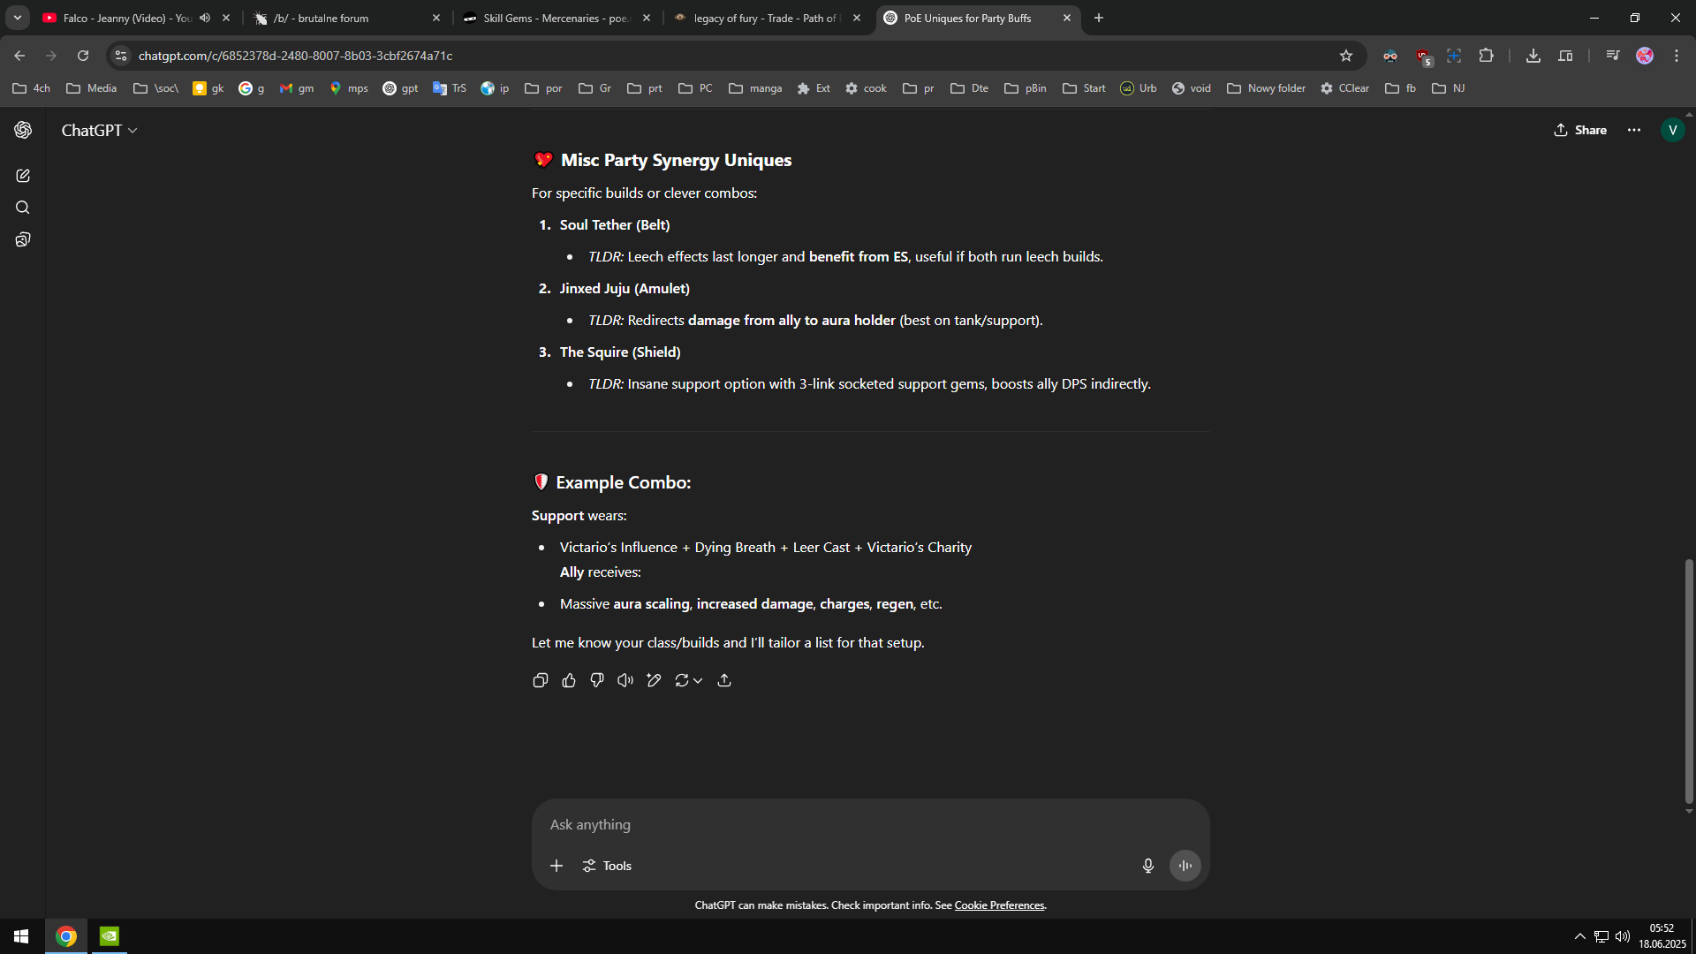
Task: Open mps maps bookmark
Action: pyautogui.click(x=348, y=88)
